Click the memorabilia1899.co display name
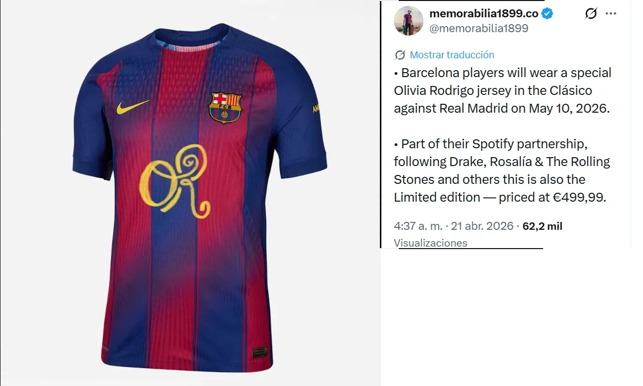 (x=482, y=13)
